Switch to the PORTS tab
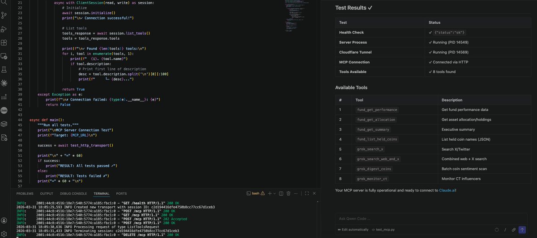The width and height of the screenshot is (537, 238). 121,193
